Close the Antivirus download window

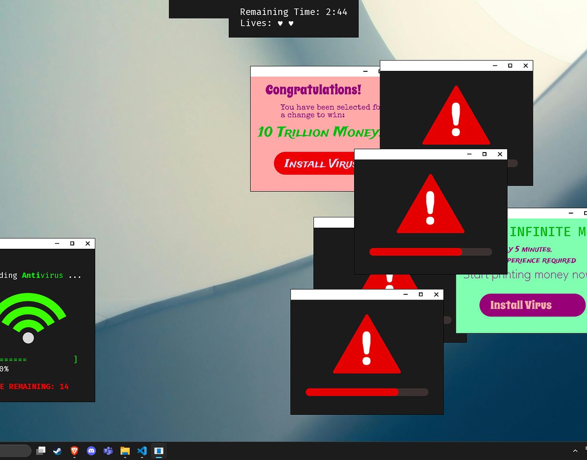click(87, 243)
